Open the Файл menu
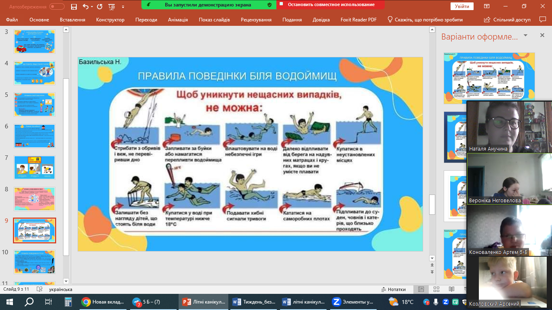Image resolution: width=552 pixels, height=310 pixels. [x=12, y=20]
